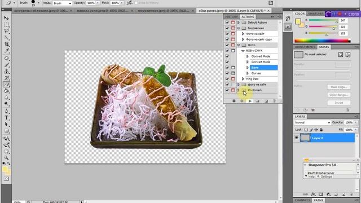Screen dimensions: 361x203
Task: Select the Healing Brush tool
Action: coord(6,58)
